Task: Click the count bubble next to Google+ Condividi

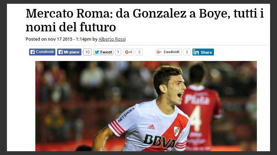Action: (187, 52)
